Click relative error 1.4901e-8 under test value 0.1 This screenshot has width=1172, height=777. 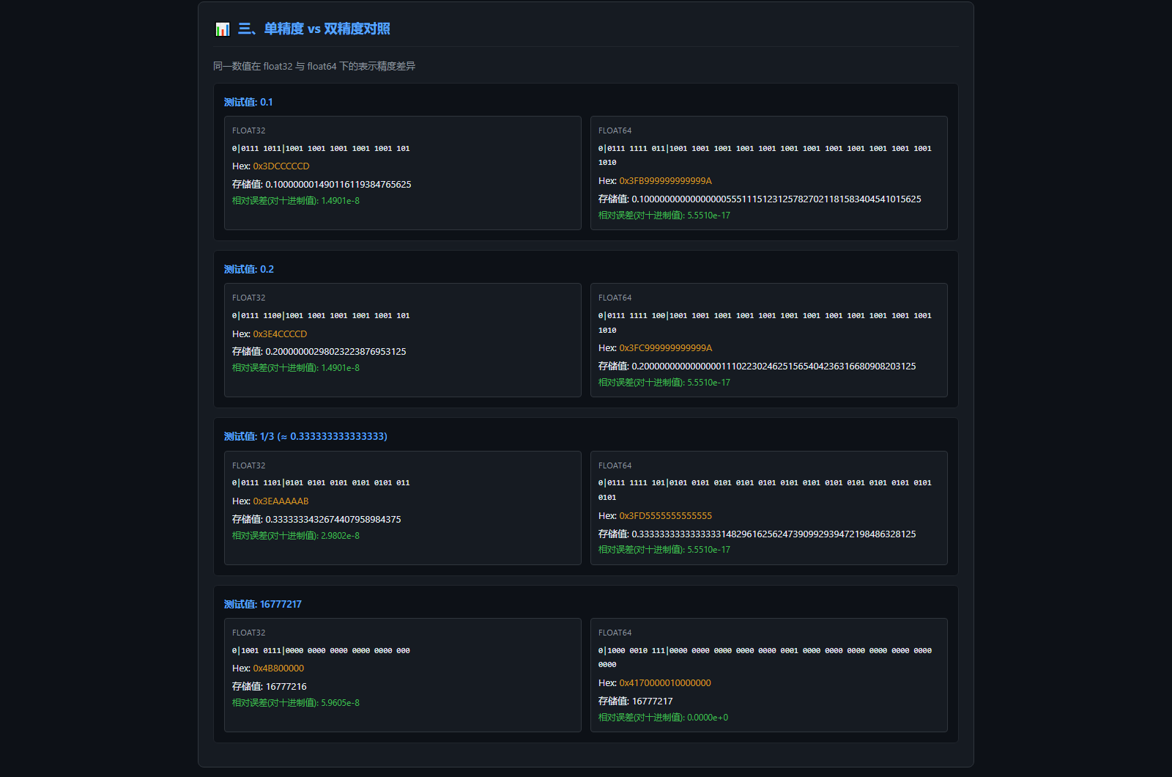tap(340, 201)
